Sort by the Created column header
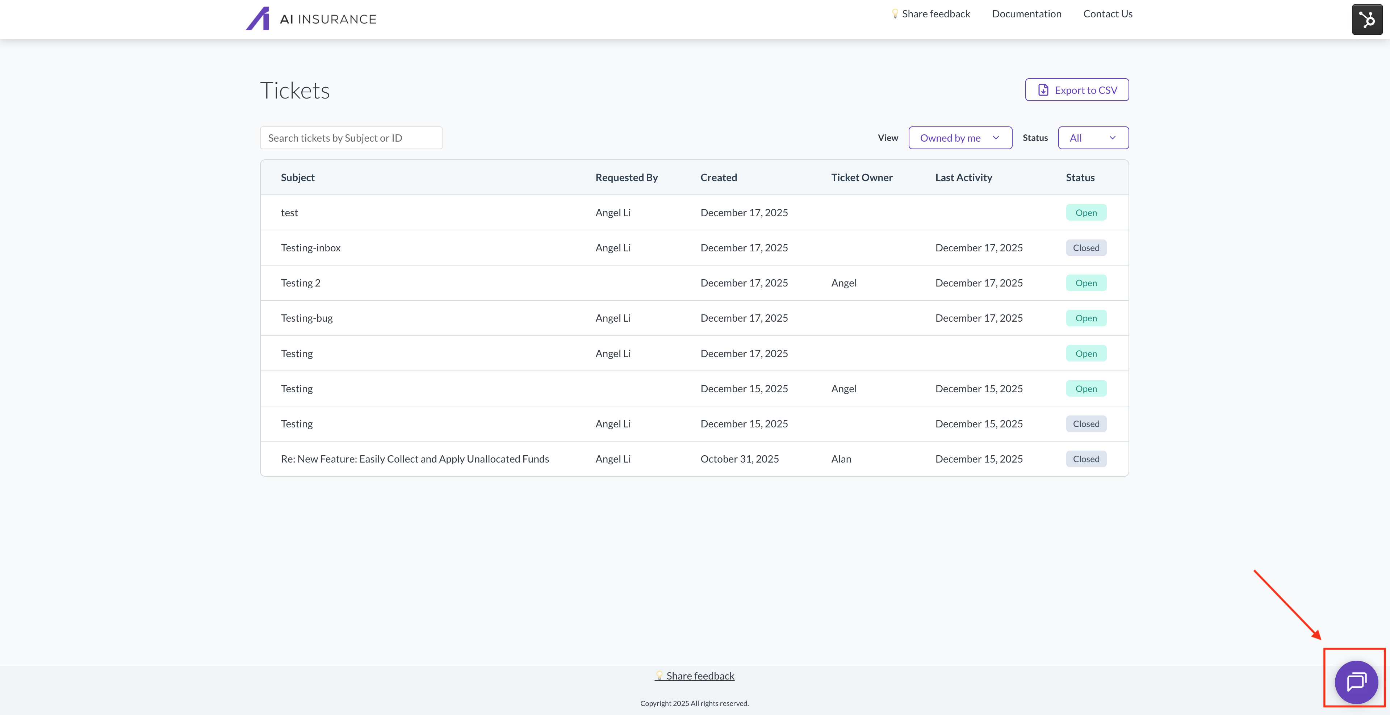 point(718,177)
